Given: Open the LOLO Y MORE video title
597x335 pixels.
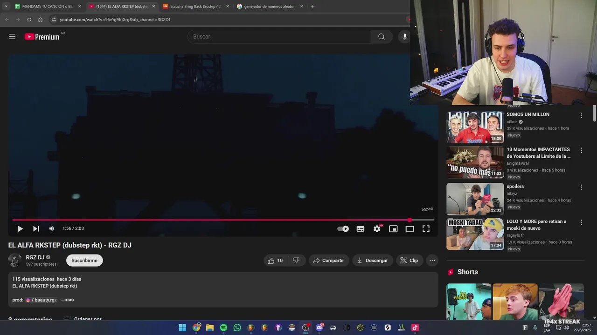Looking at the screenshot, I should [x=536, y=225].
